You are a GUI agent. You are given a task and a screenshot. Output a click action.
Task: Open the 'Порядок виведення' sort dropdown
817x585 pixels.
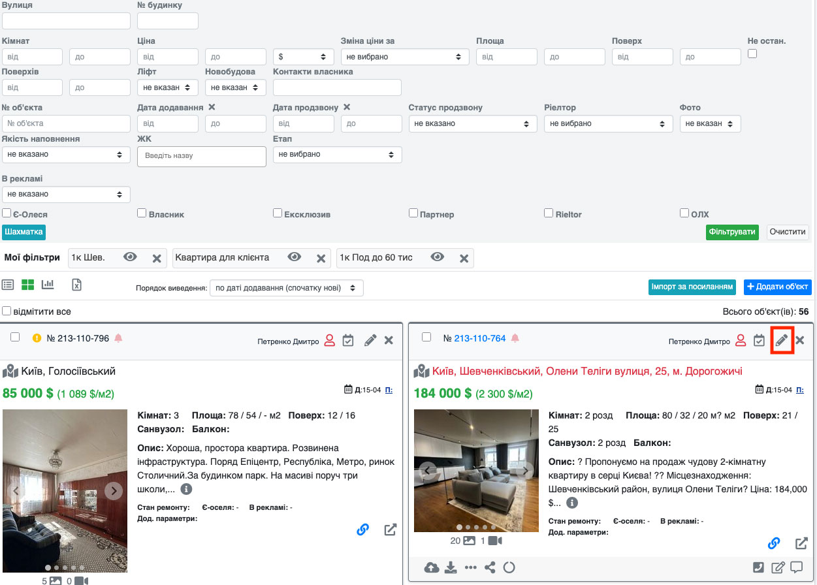(x=286, y=288)
